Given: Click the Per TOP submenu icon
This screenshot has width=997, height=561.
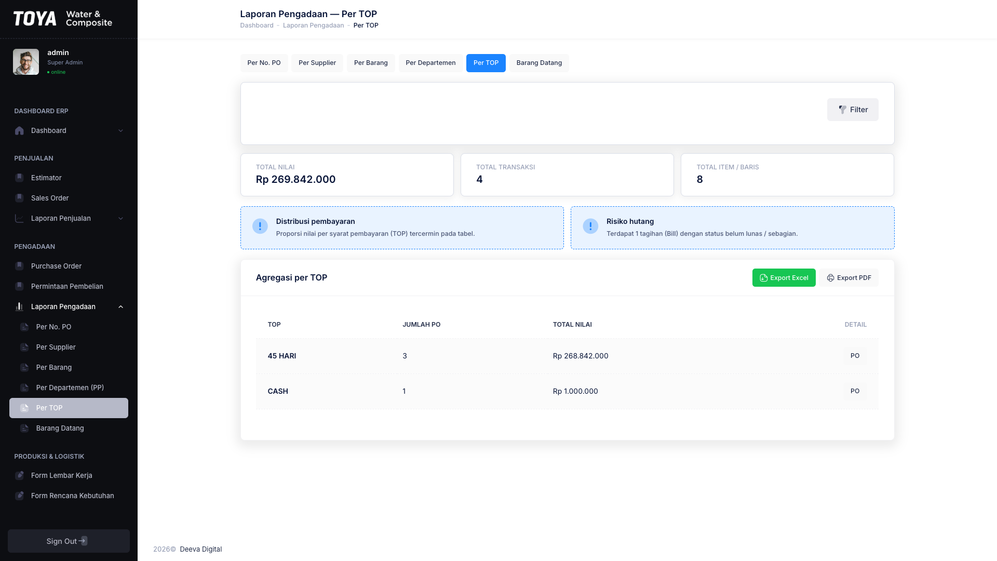Looking at the screenshot, I should coord(24,408).
